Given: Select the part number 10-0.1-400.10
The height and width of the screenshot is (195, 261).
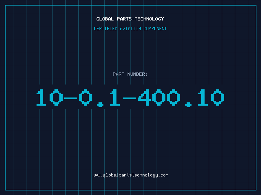Looking at the screenshot, I should (x=130, y=97).
